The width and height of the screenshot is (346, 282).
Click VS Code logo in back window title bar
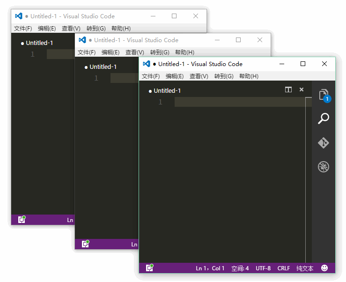tap(19, 16)
